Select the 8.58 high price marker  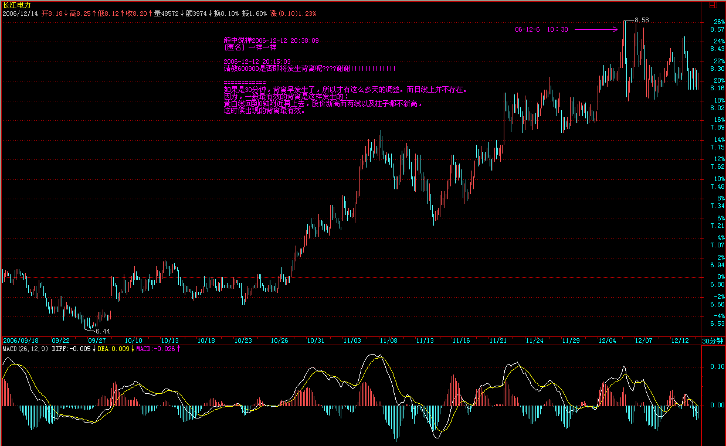tap(642, 21)
